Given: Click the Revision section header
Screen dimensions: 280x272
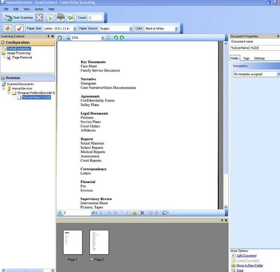Looking at the screenshot, I should coord(27,78).
